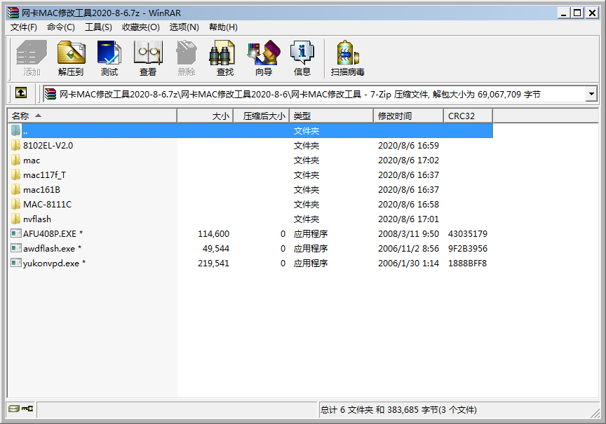This screenshot has width=606, height=424.
Task: Open the 选项(N) menu
Action: [x=184, y=27]
